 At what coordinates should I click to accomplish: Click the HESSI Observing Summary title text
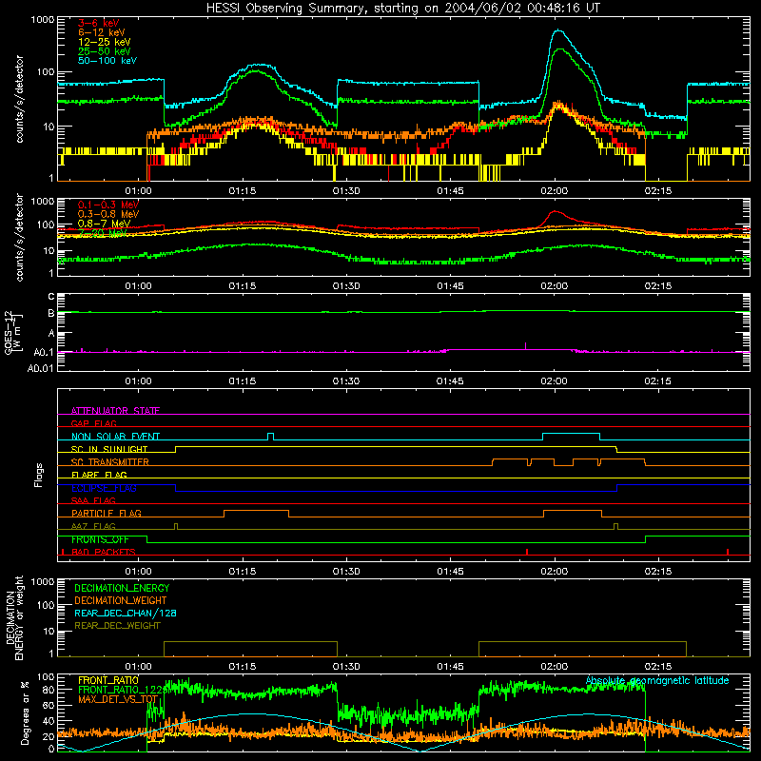coord(403,8)
